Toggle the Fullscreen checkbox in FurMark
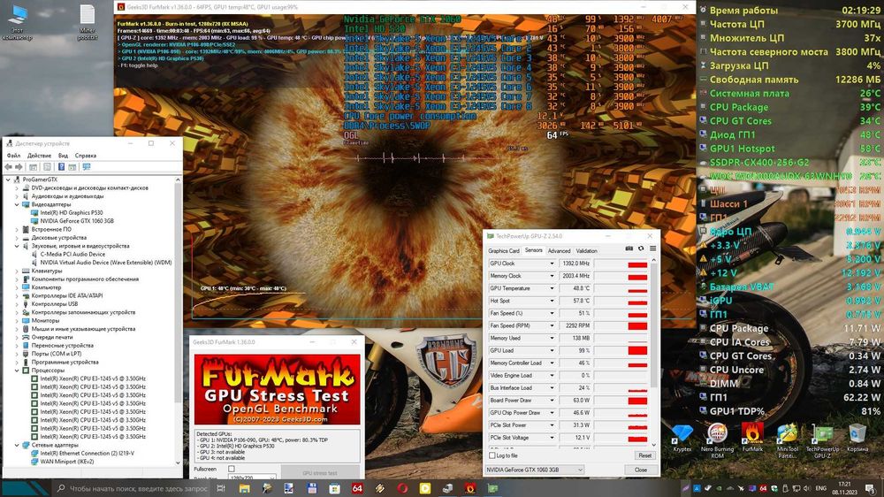The height and width of the screenshot is (497, 884). click(x=232, y=469)
